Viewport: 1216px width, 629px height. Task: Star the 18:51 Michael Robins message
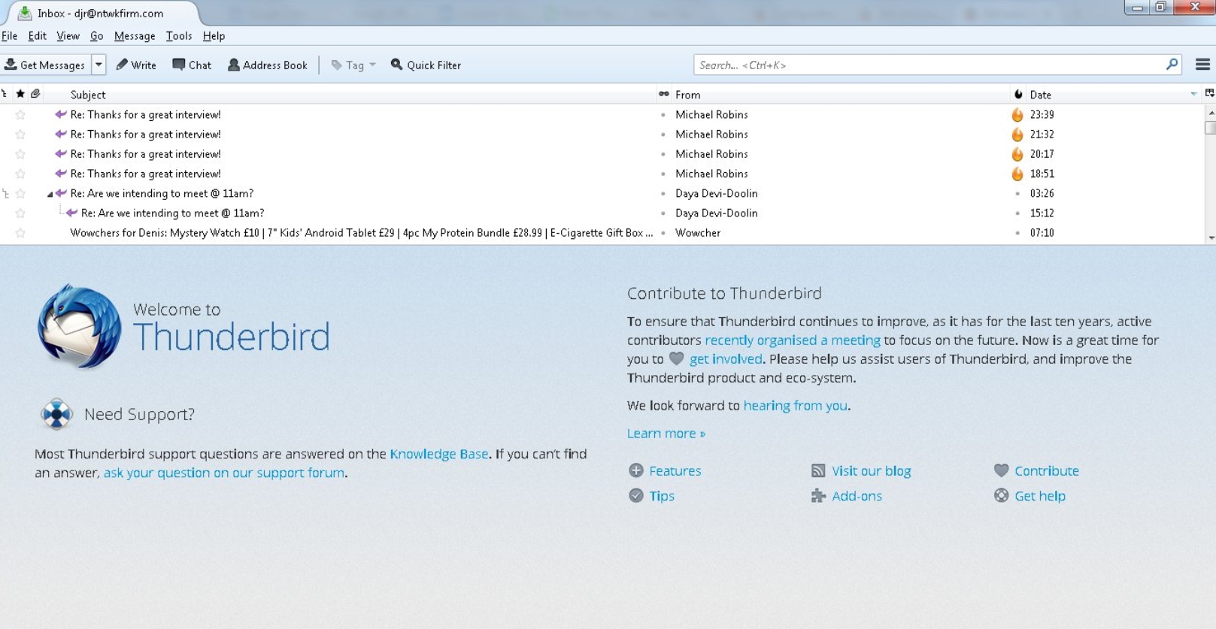click(20, 174)
